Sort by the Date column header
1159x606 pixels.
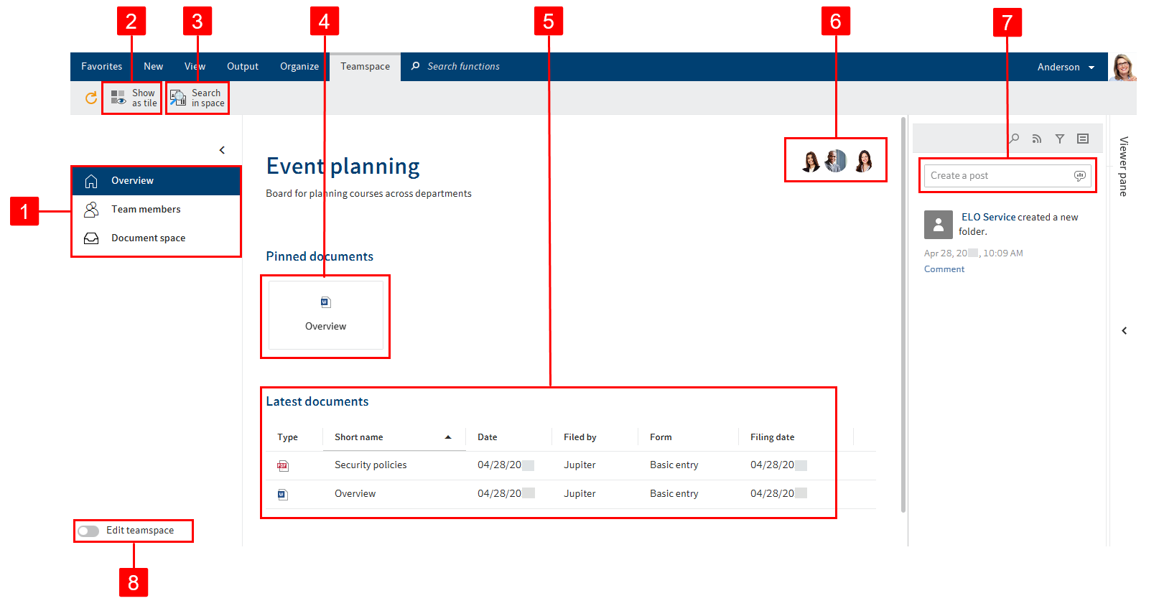[487, 437]
